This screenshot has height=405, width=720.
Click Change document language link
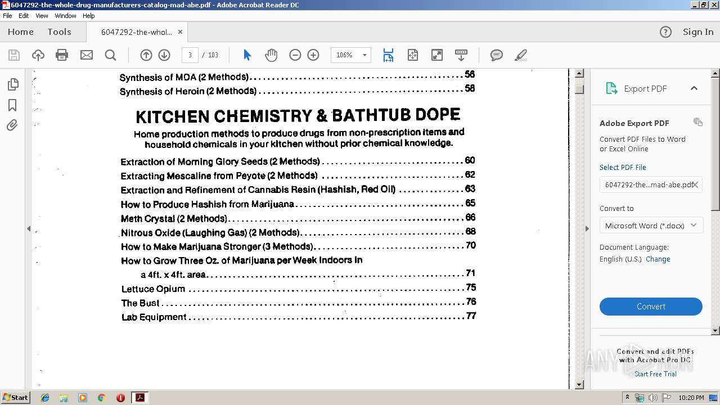pyautogui.click(x=658, y=259)
